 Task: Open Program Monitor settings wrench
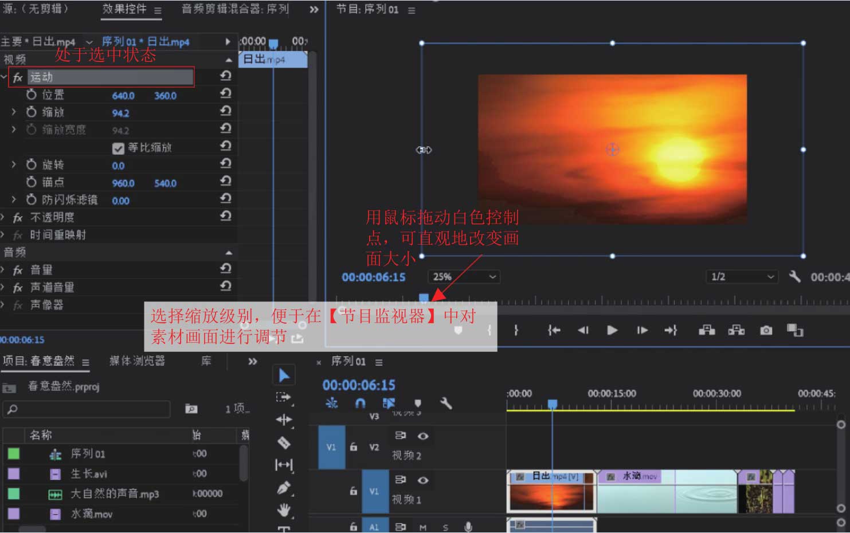[x=794, y=277]
